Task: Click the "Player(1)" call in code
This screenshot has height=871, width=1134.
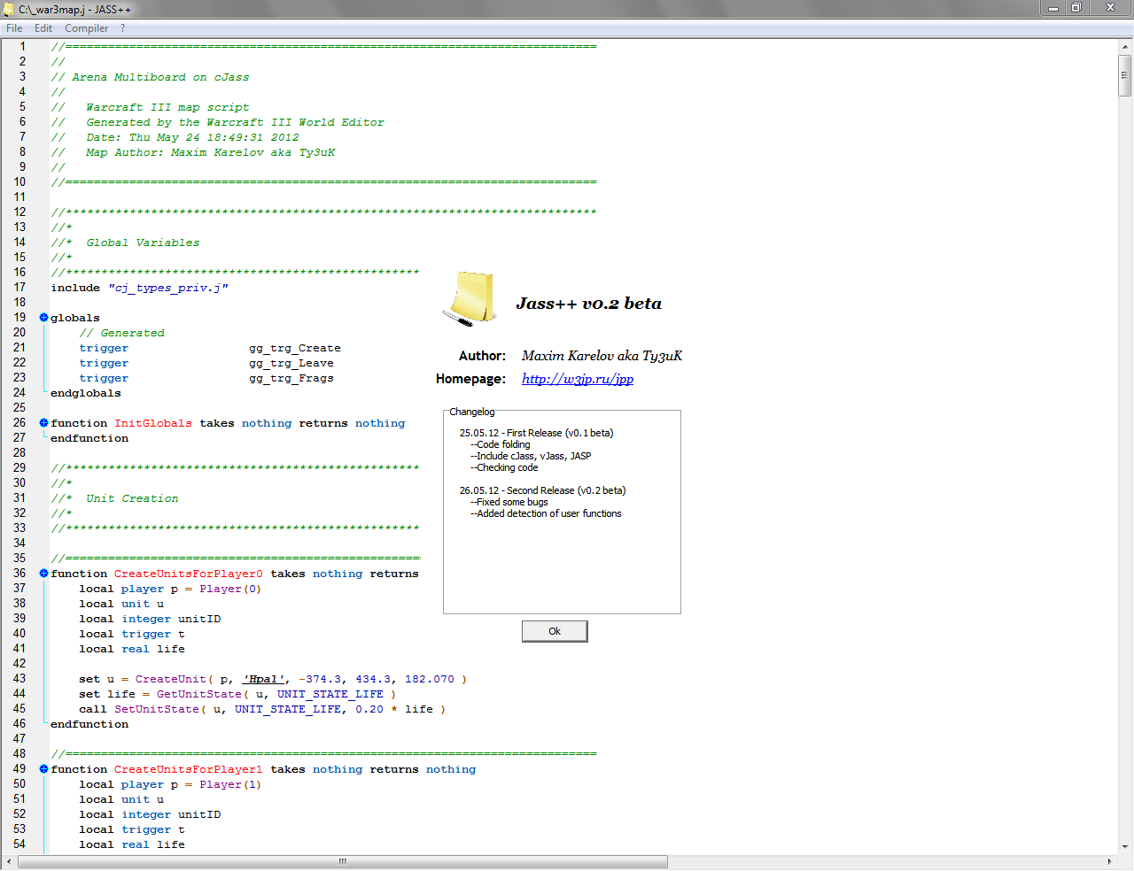Action: tap(230, 784)
